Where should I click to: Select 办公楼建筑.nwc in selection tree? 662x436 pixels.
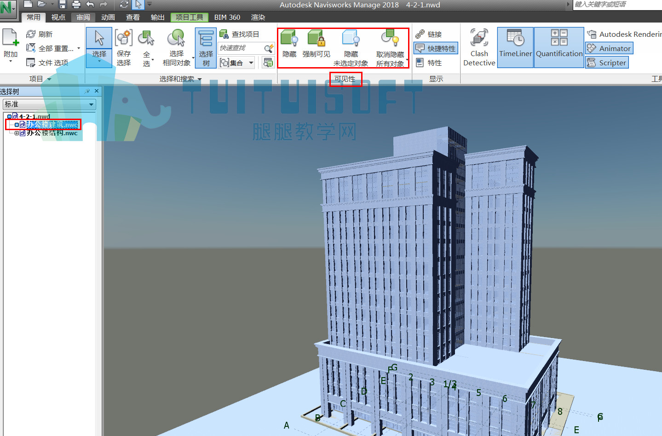[x=52, y=125]
